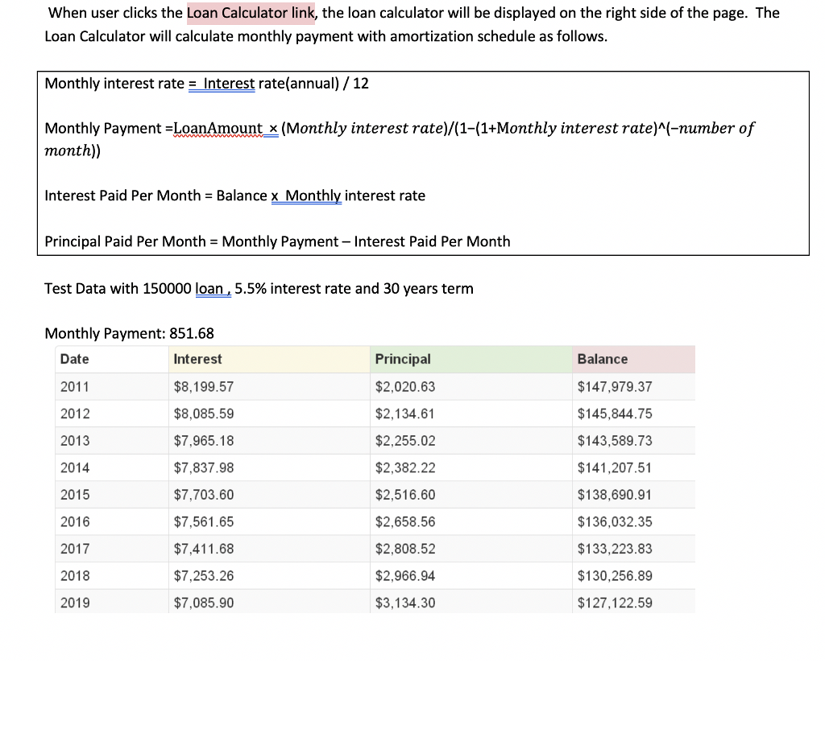Click balance value $130,256.89

615,576
